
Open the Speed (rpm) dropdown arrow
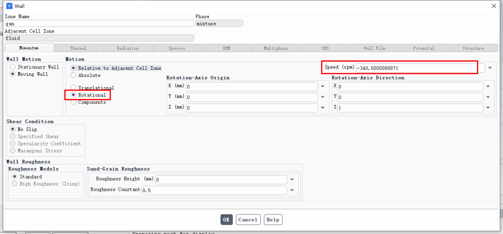point(490,68)
